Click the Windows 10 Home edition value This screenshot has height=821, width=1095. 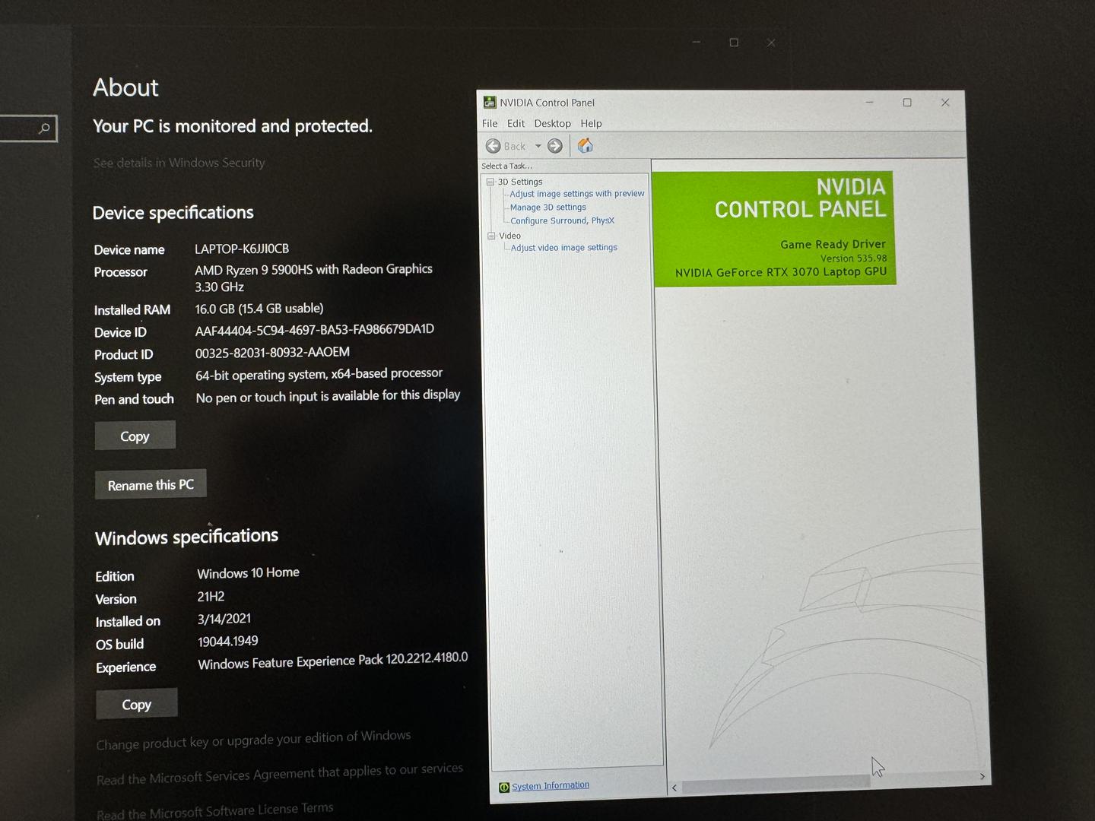click(249, 572)
